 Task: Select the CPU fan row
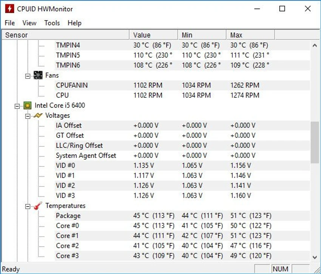pos(182,95)
